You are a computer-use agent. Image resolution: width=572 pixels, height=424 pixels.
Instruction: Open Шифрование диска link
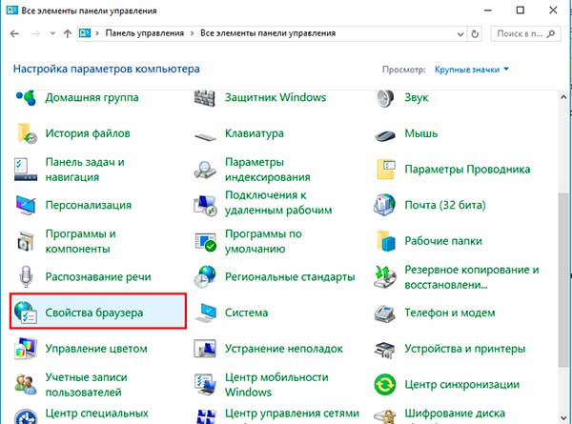click(455, 414)
